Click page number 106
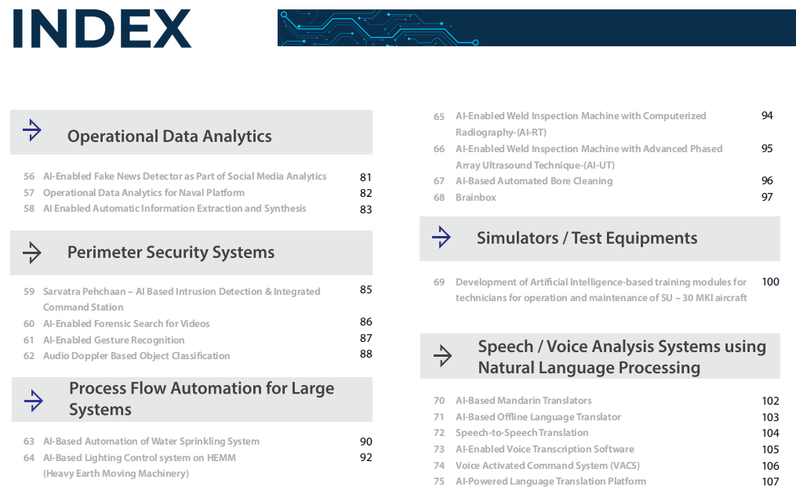 pyautogui.click(x=771, y=466)
